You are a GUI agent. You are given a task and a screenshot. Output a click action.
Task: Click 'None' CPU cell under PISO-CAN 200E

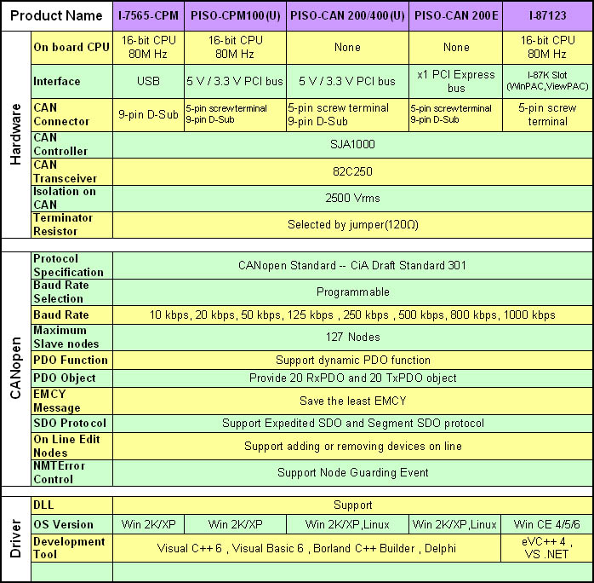[x=456, y=48]
